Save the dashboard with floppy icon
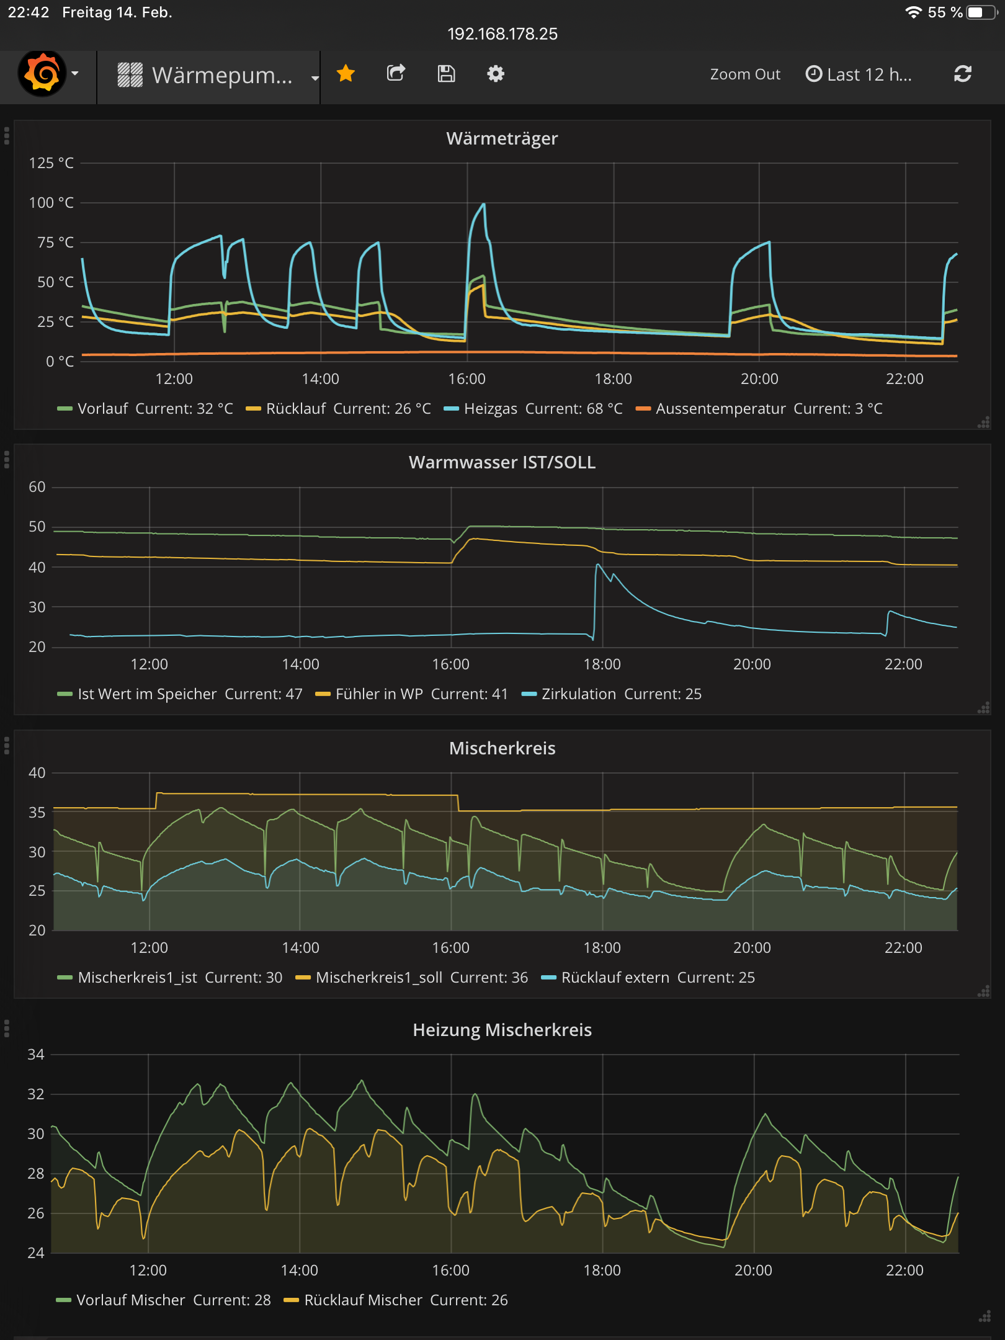 tap(446, 74)
